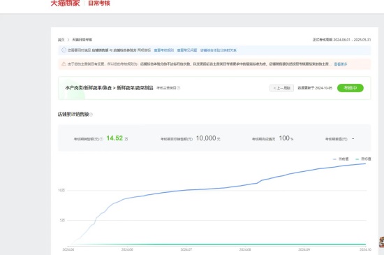Expand the warning via 查看更多

[x=341, y=64]
